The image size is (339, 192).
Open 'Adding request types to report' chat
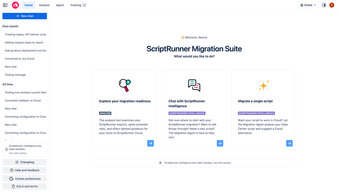pyautogui.click(x=24, y=43)
